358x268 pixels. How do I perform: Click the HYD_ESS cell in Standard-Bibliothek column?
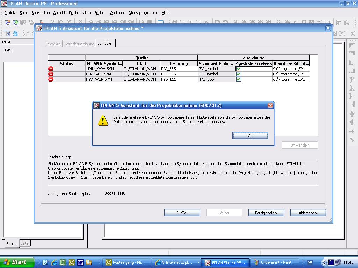(x=216, y=79)
